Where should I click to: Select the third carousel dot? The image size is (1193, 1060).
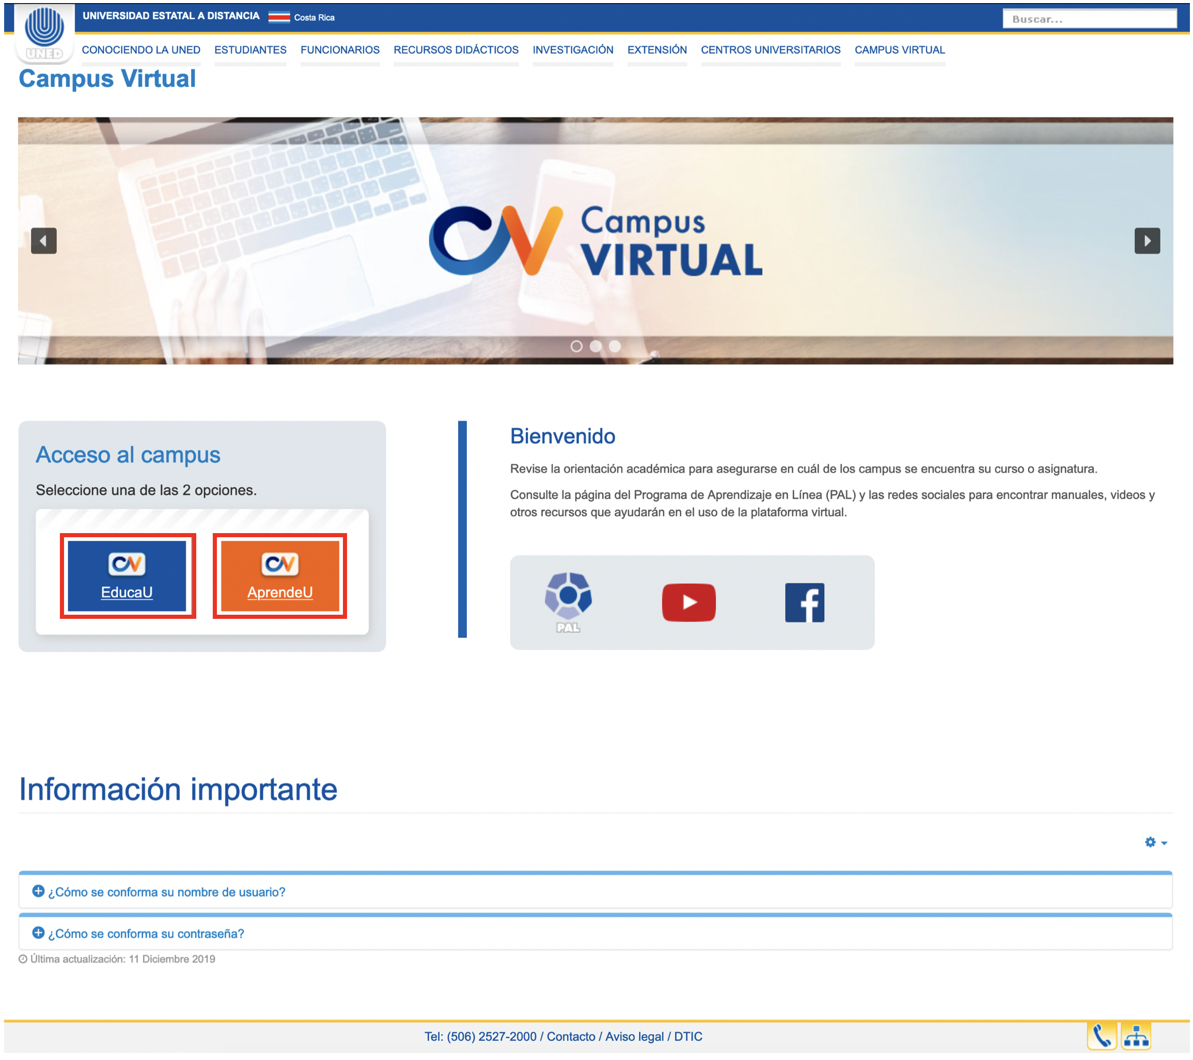point(615,346)
